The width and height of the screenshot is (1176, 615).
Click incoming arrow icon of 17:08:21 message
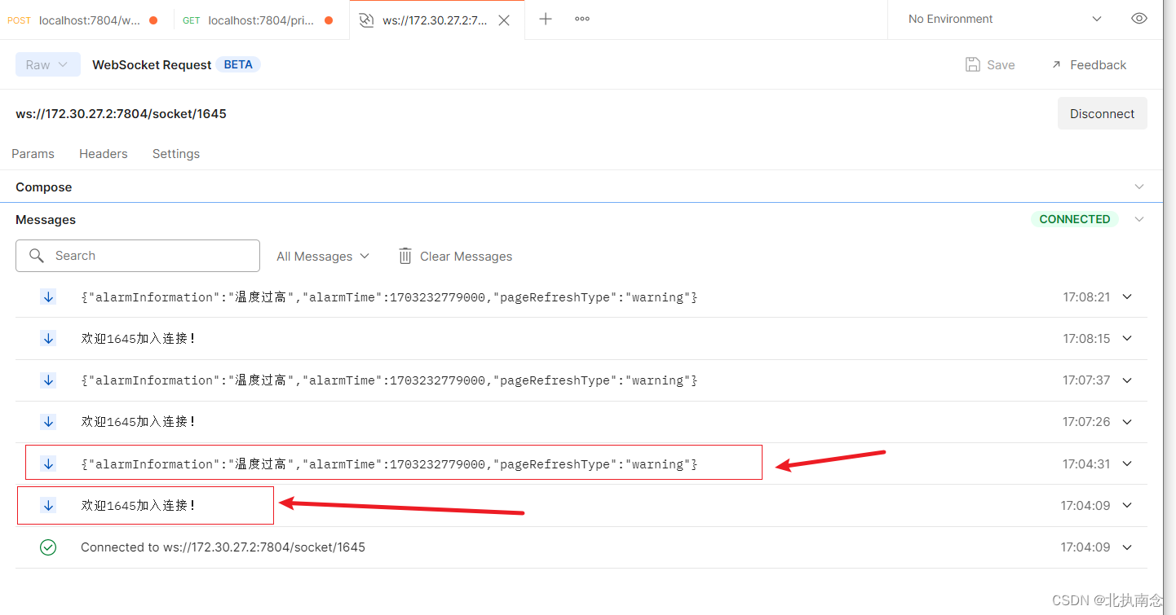[x=48, y=297]
